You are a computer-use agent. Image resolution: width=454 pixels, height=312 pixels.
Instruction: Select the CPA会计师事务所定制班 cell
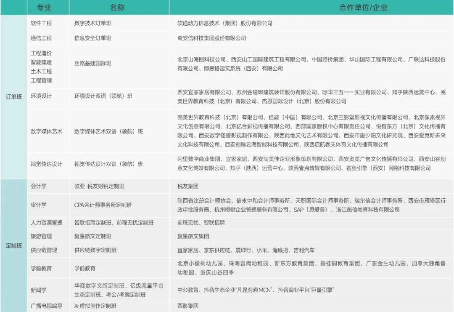(x=103, y=205)
